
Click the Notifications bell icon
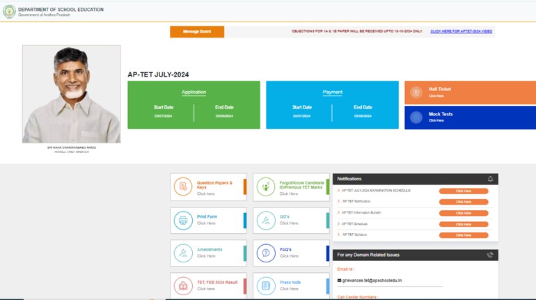point(490,179)
